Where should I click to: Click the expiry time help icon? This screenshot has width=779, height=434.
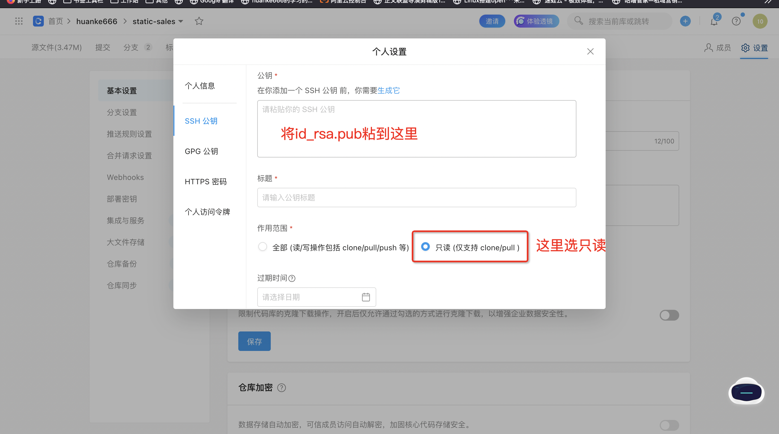(292, 278)
